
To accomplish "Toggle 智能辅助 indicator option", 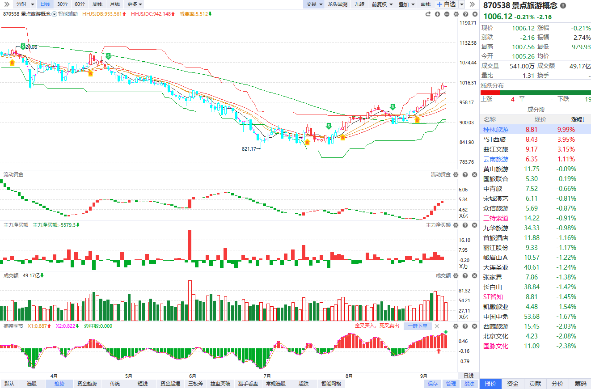I will coord(65,14).
